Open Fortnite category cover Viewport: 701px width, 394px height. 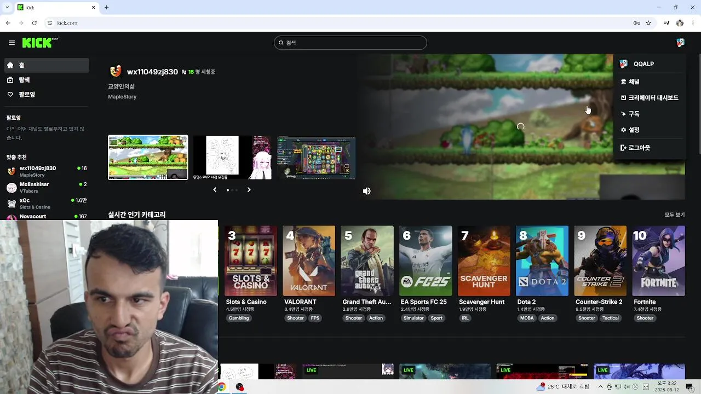[x=659, y=260]
